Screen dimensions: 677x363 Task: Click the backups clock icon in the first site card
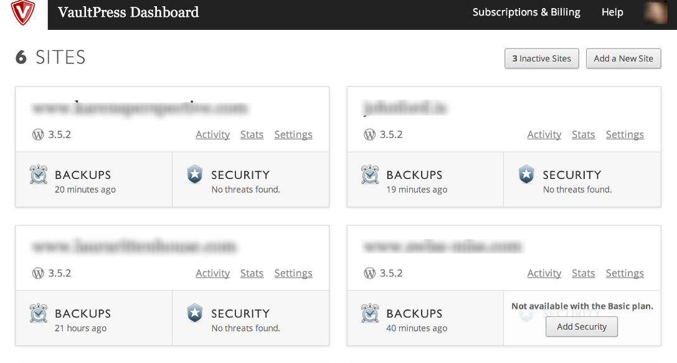coord(39,175)
